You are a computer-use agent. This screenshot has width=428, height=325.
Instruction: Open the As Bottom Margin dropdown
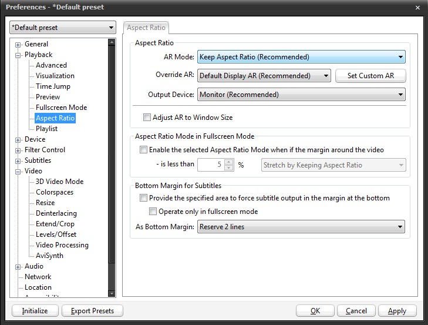pyautogui.click(x=301, y=227)
